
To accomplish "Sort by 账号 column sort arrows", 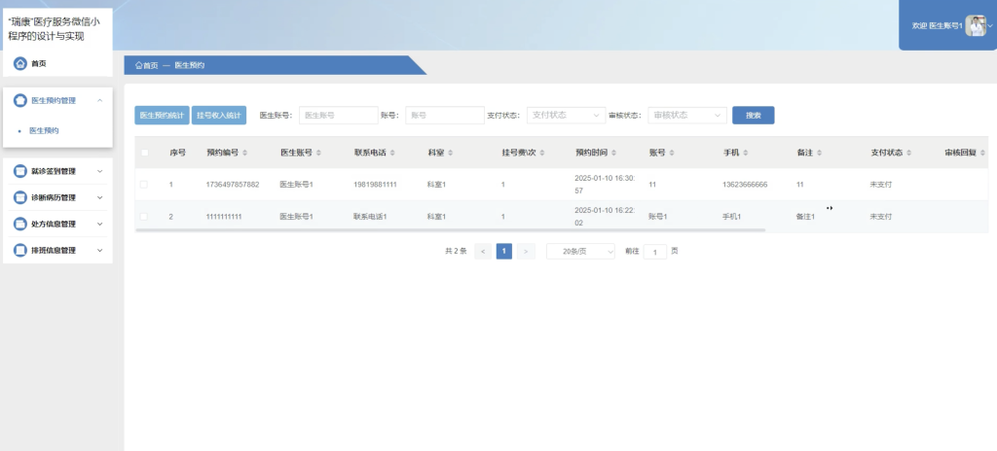I will pos(672,153).
